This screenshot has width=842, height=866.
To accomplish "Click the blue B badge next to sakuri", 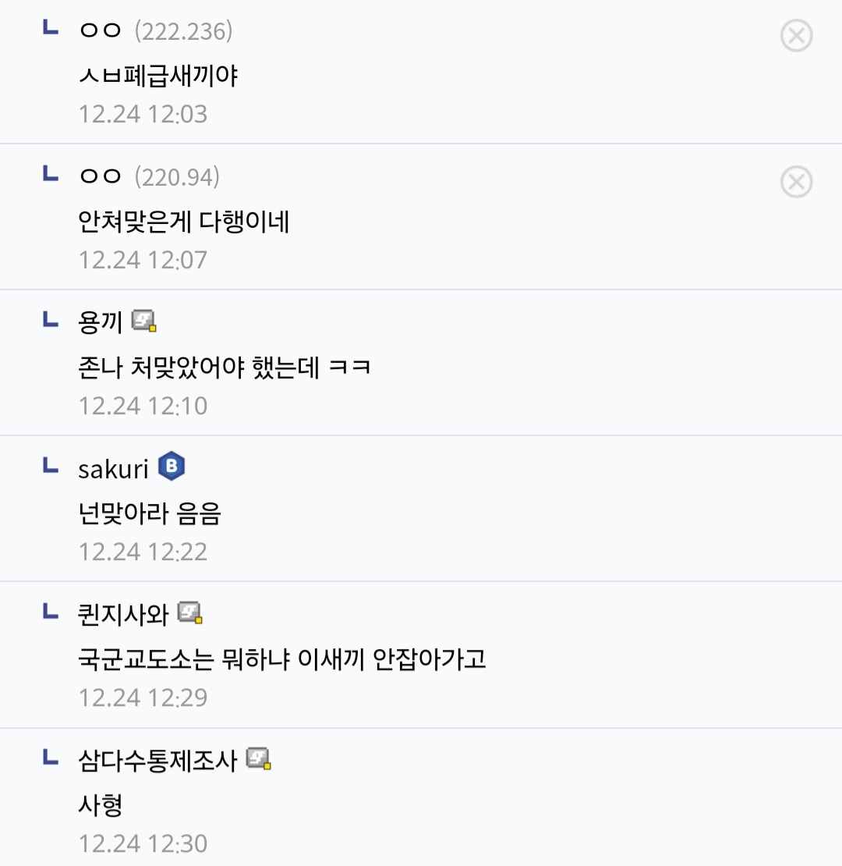I will click(x=172, y=467).
